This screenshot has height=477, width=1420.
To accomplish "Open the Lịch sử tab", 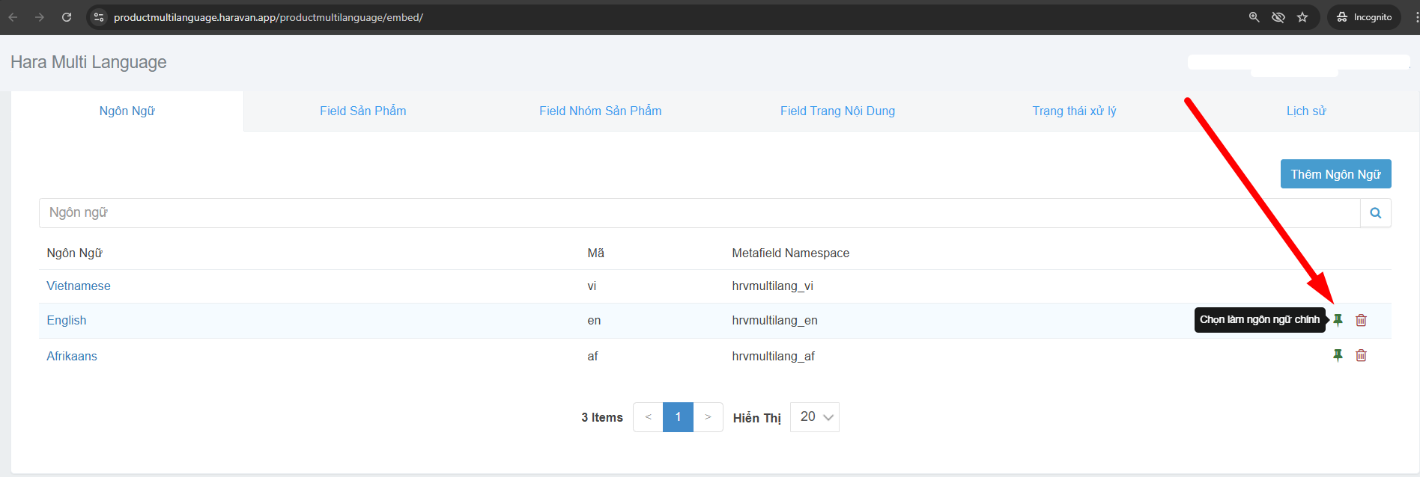I will coord(1305,111).
